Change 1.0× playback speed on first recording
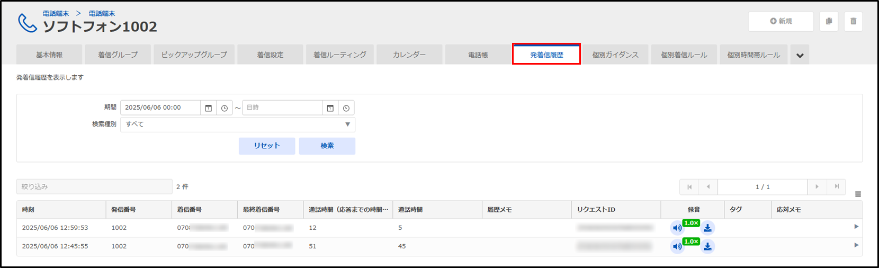 [691, 223]
